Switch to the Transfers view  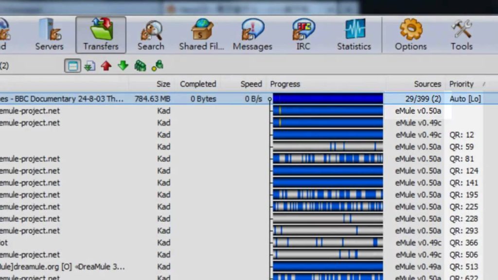pyautogui.click(x=101, y=35)
